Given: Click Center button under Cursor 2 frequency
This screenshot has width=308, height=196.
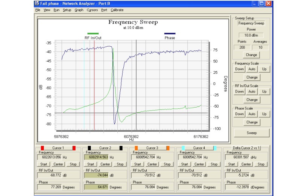Looking at the screenshot, I should [x=105, y=164].
